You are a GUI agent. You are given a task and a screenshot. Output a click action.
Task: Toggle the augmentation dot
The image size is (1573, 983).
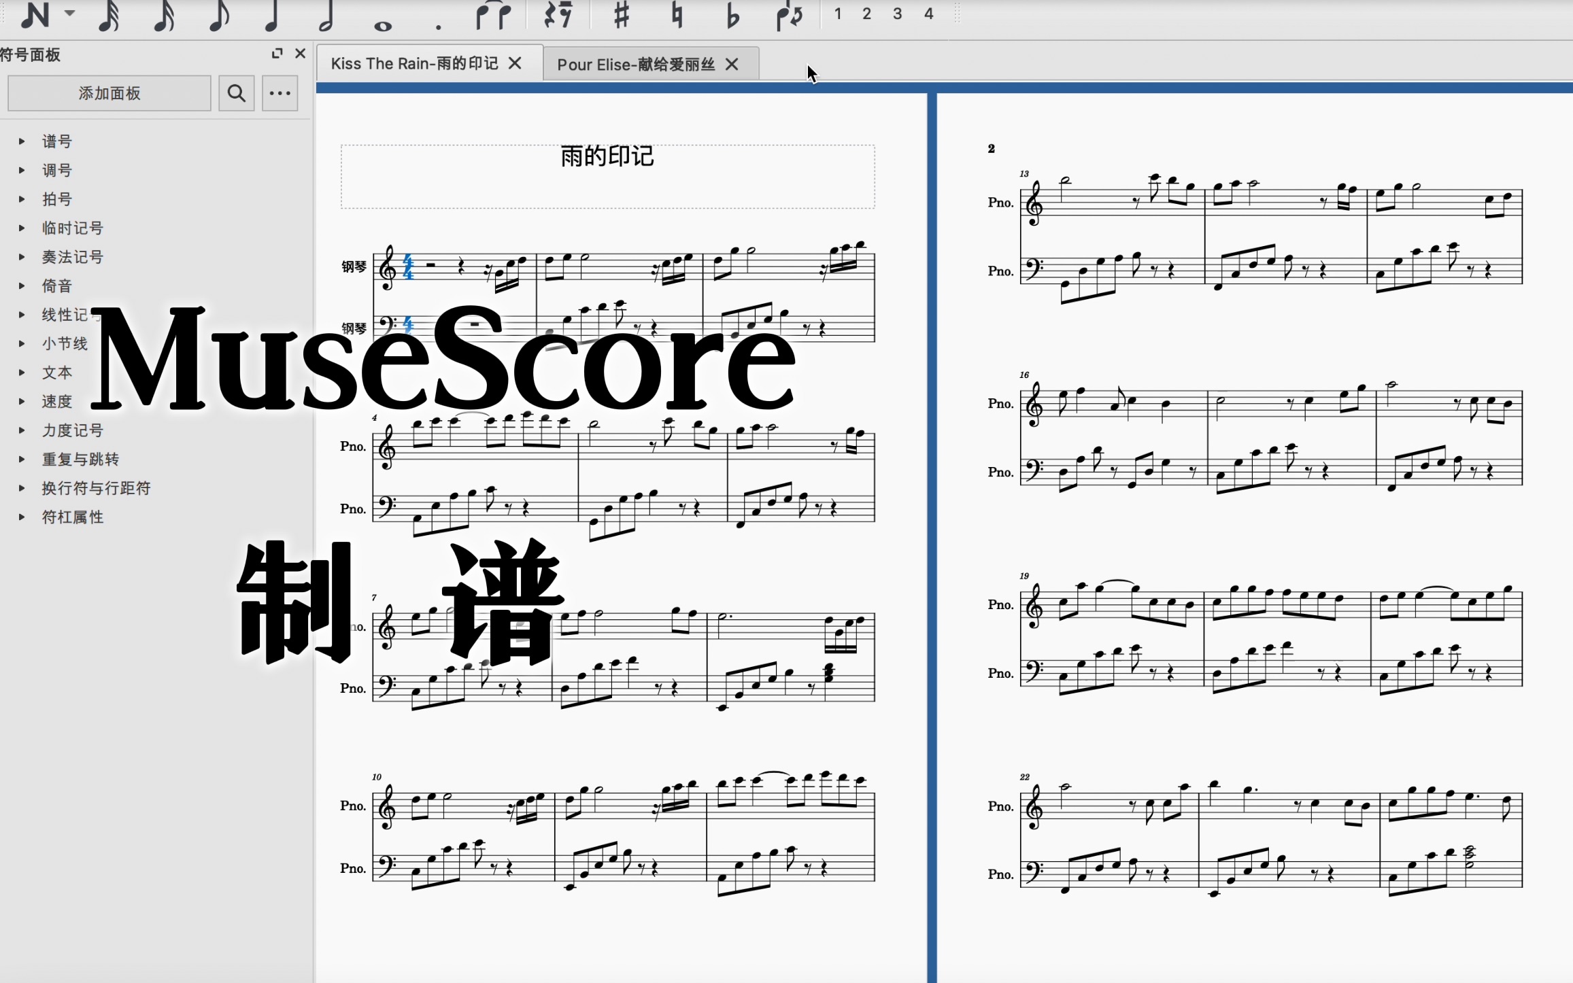coord(438,27)
